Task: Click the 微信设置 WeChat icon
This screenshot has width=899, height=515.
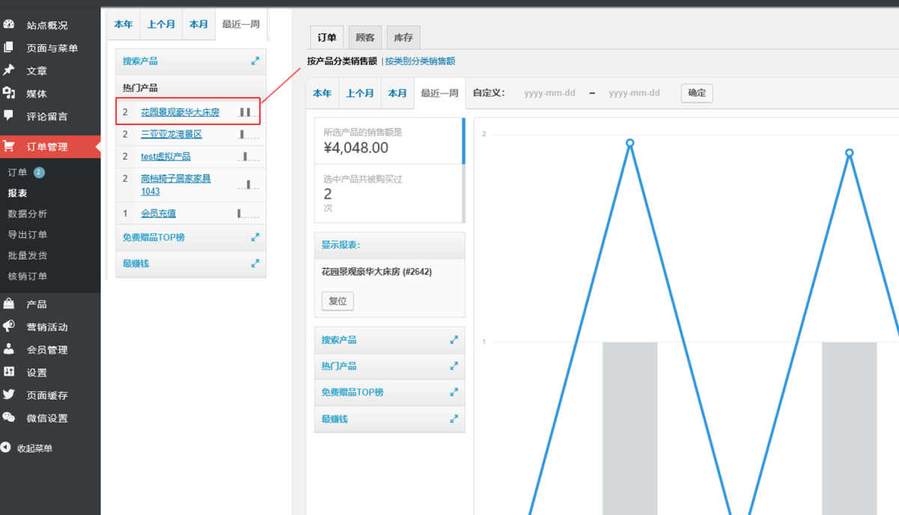Action: coord(9,418)
